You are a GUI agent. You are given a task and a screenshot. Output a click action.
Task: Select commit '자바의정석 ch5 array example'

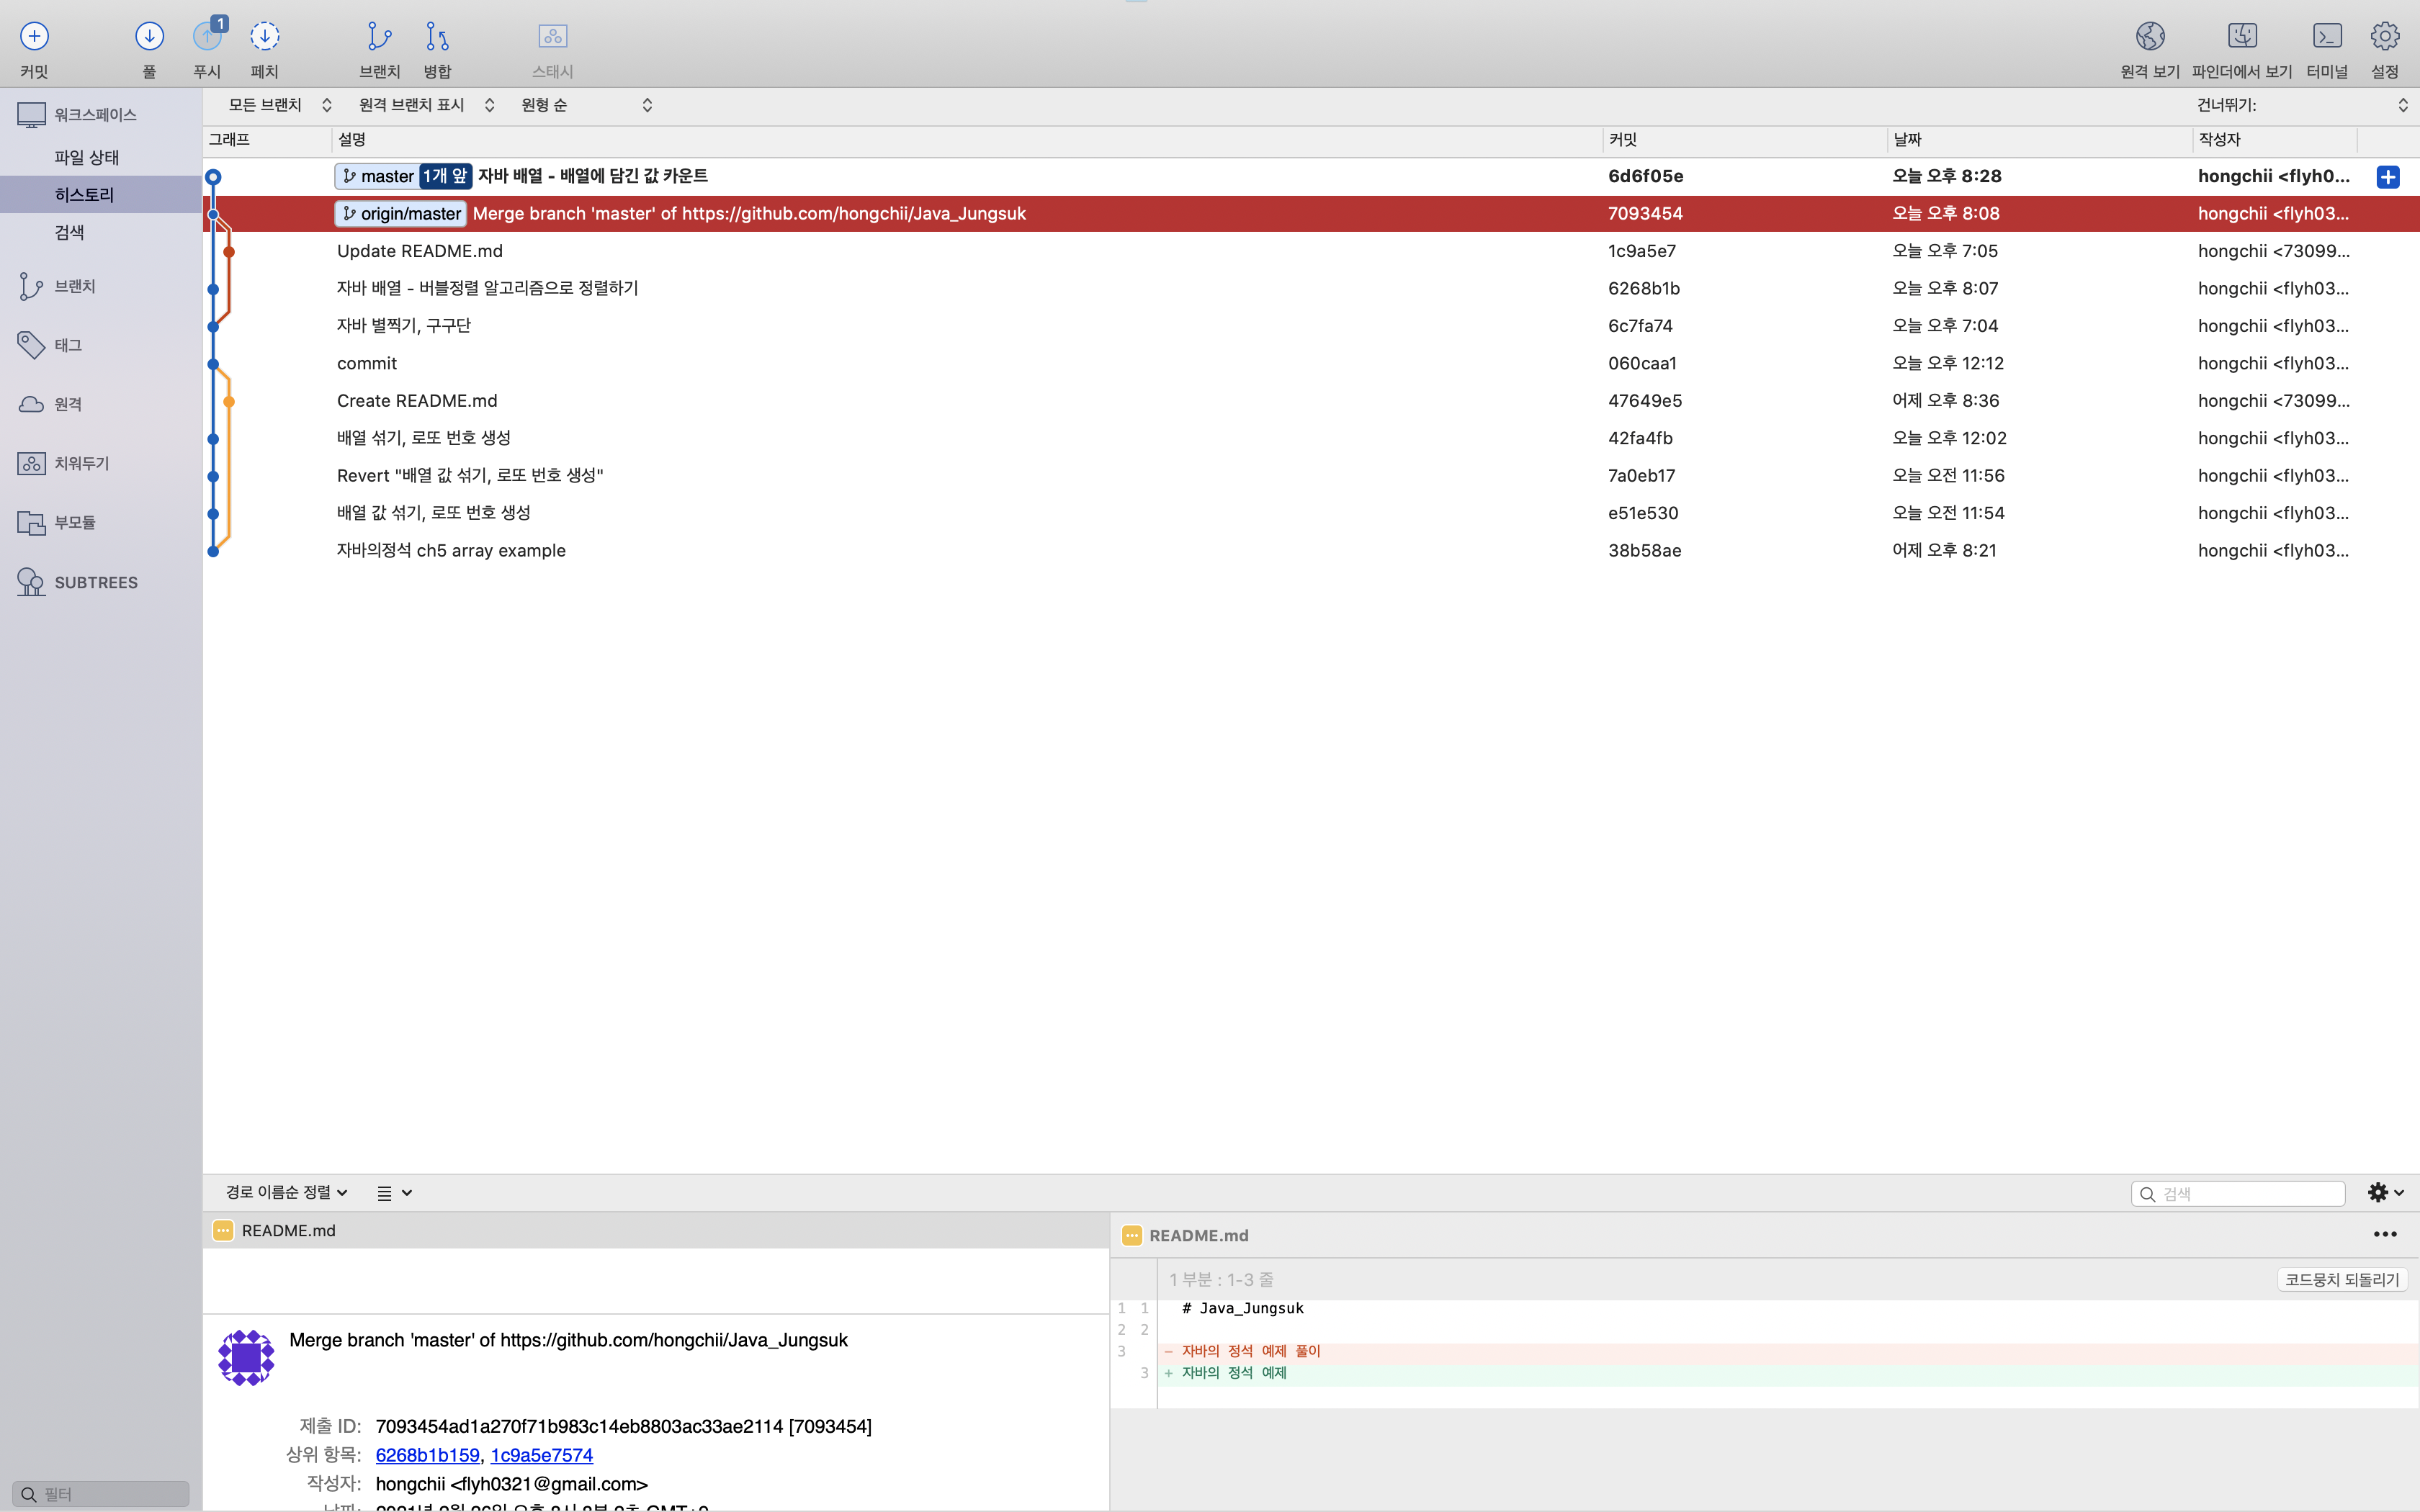(x=1311, y=551)
